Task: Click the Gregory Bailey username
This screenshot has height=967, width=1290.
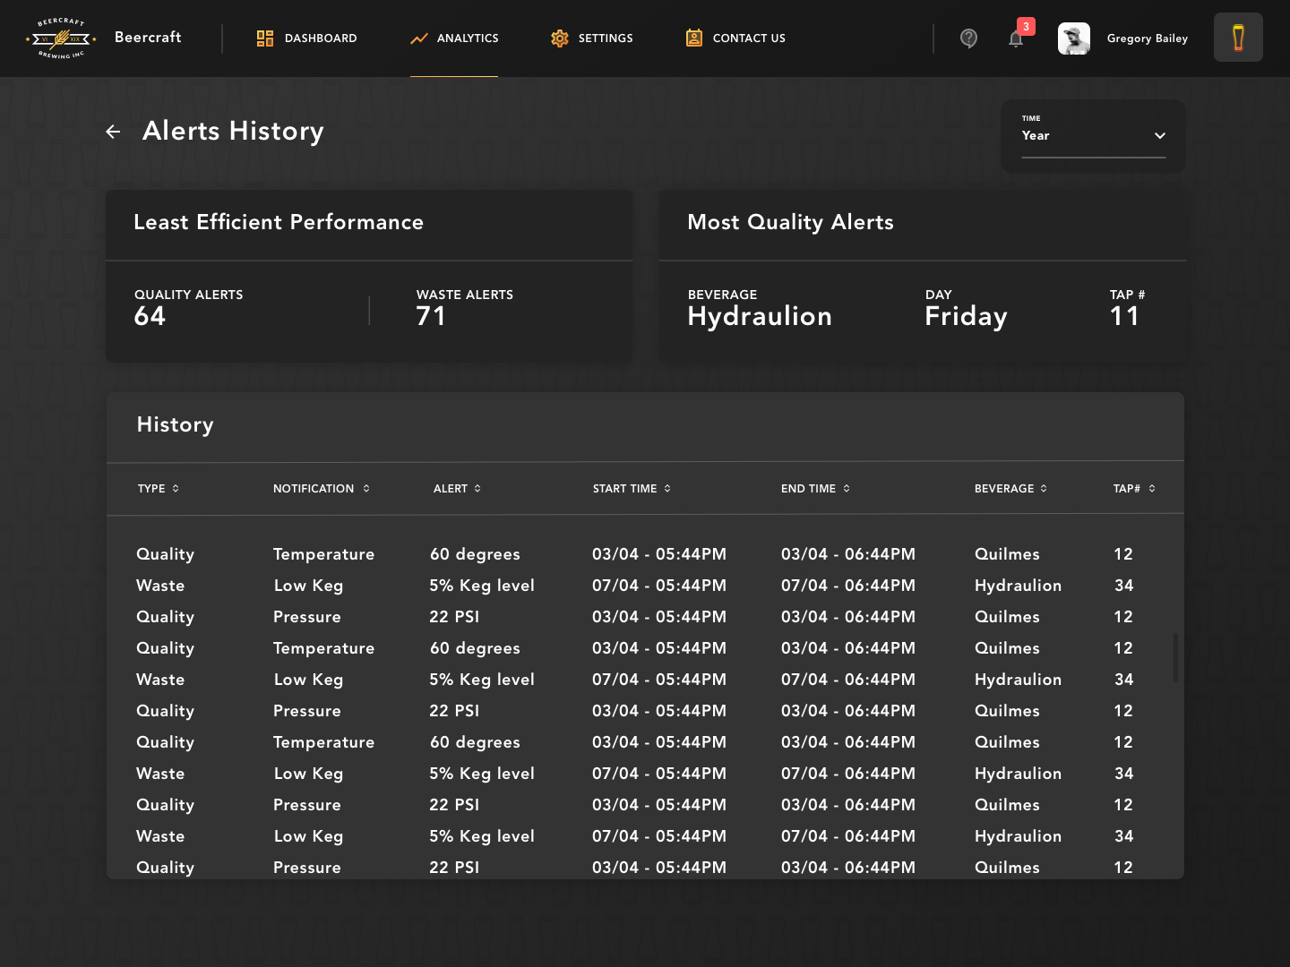Action: (1147, 39)
